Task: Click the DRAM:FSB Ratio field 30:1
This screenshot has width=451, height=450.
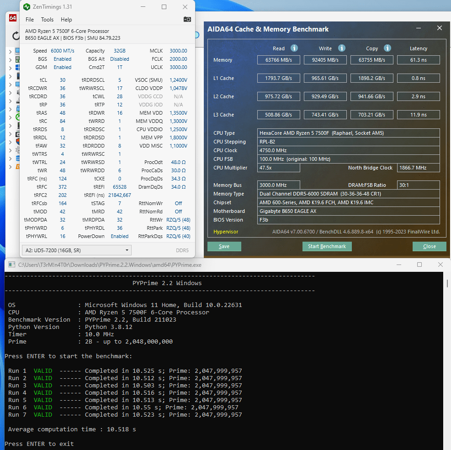Action: click(x=418, y=185)
